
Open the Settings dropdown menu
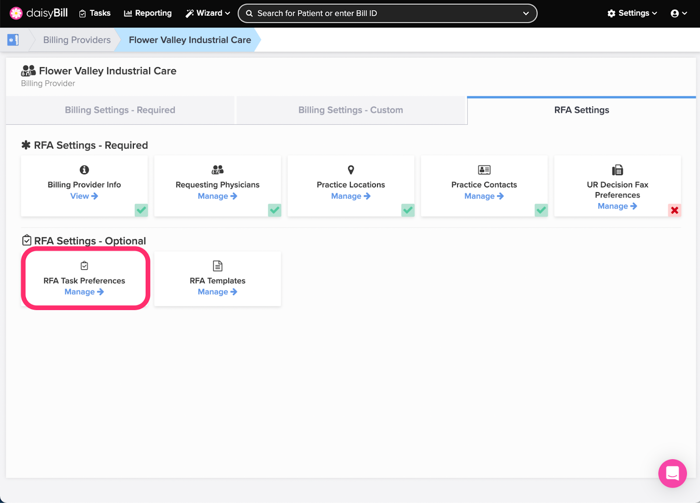[632, 13]
